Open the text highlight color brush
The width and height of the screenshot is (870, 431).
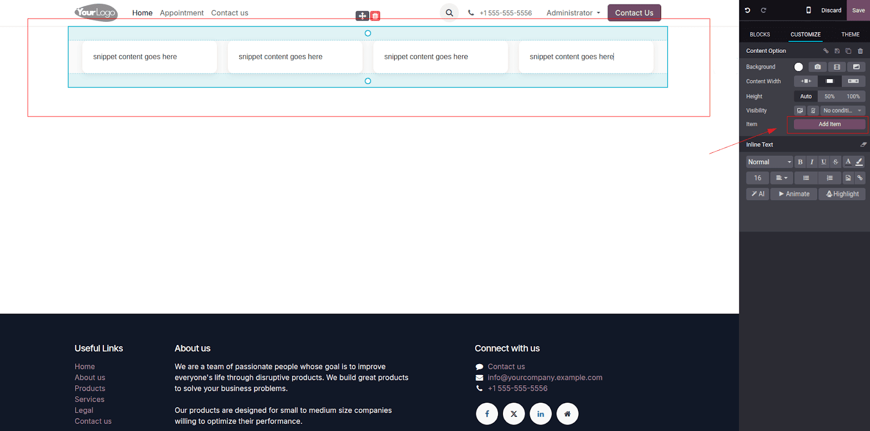(860, 162)
